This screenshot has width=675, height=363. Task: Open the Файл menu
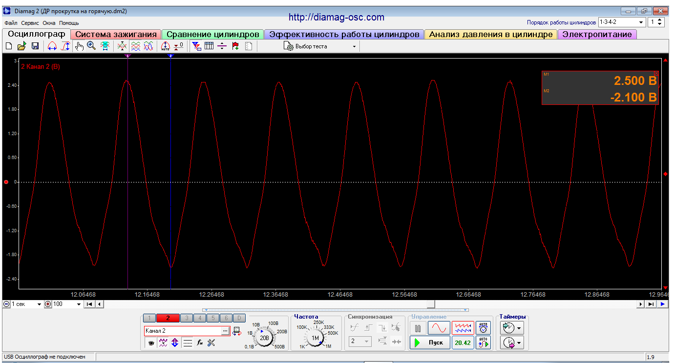click(11, 23)
